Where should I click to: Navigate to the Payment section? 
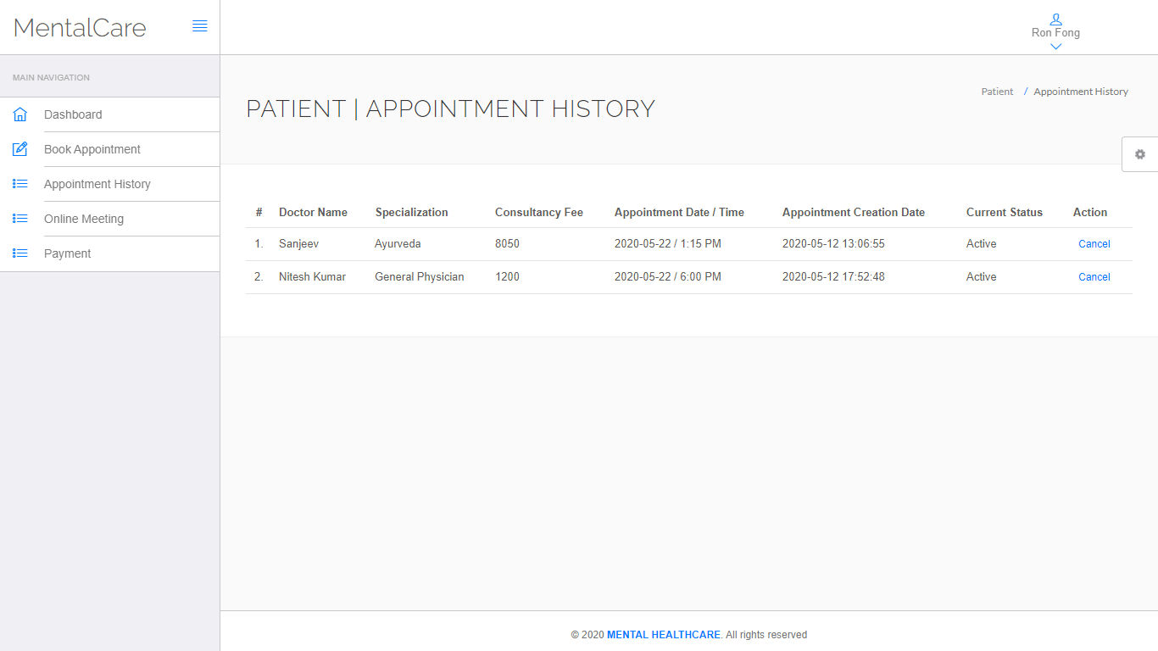click(x=67, y=253)
